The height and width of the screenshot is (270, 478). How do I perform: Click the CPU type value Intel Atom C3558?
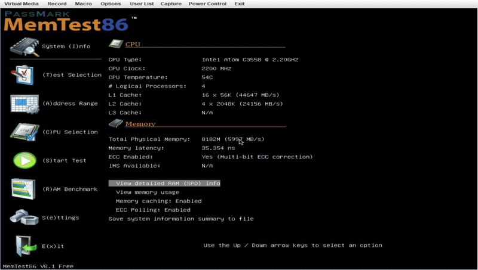pos(250,60)
